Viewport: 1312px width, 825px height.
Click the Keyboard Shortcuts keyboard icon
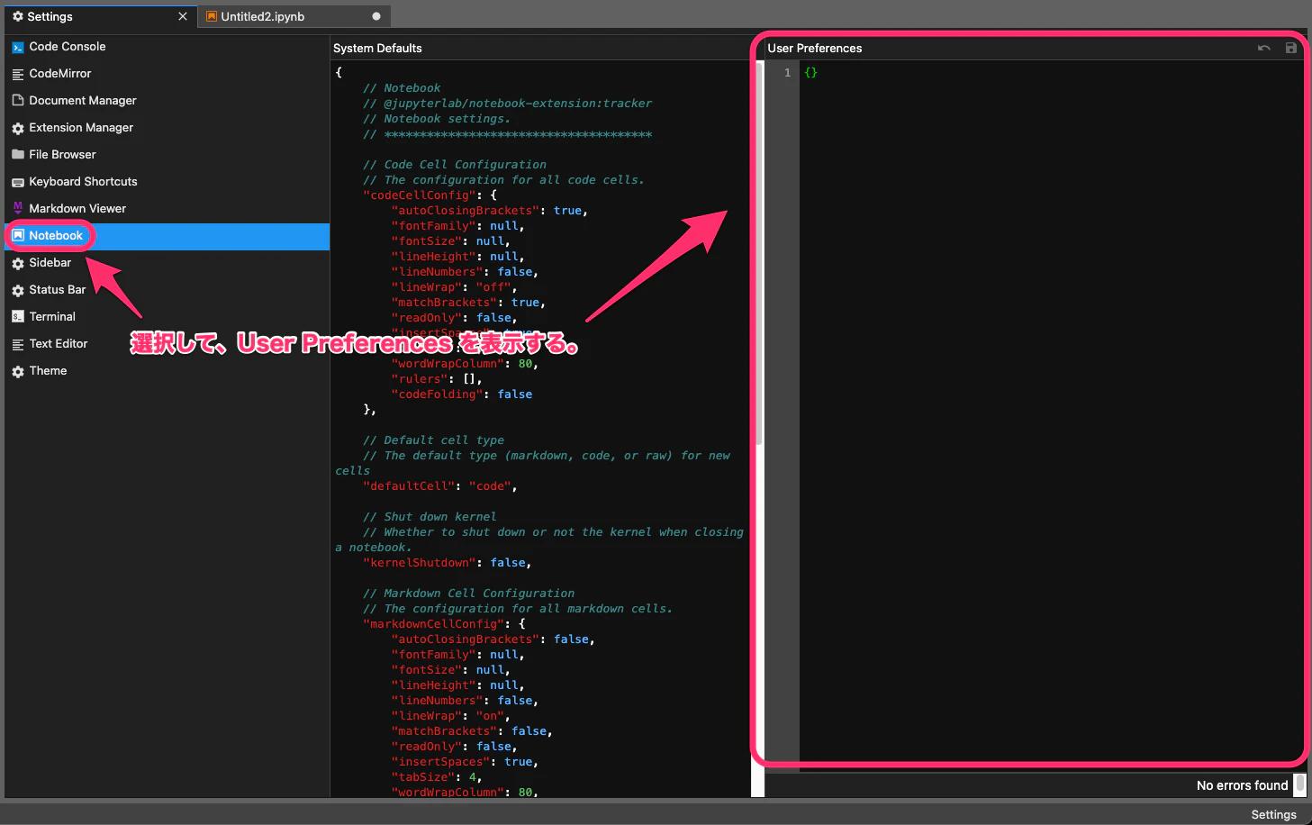[x=18, y=182]
